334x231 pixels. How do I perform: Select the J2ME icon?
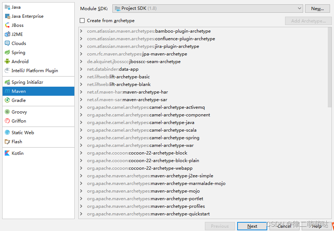pos(7,34)
